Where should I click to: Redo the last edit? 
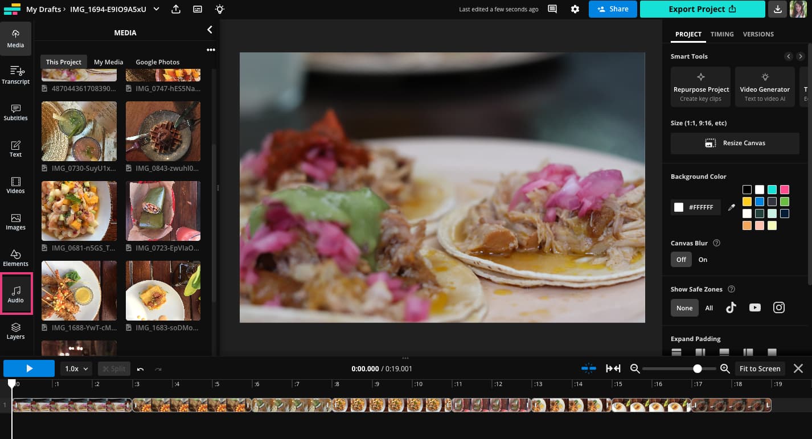(158, 369)
